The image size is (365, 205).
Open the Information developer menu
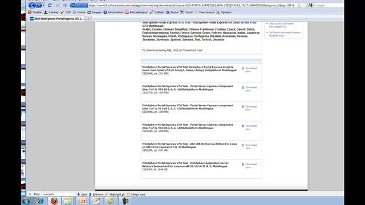pyautogui.click(x=113, y=12)
